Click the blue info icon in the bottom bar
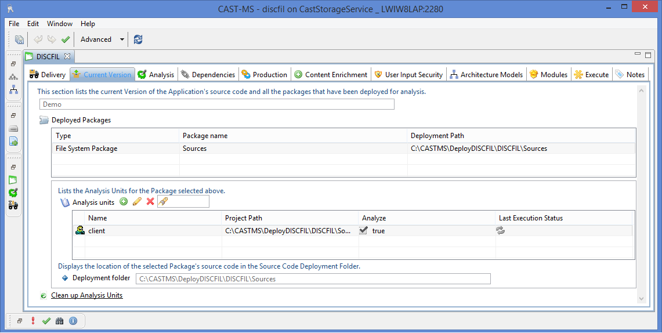Image resolution: width=662 pixels, height=333 pixels. tap(73, 321)
